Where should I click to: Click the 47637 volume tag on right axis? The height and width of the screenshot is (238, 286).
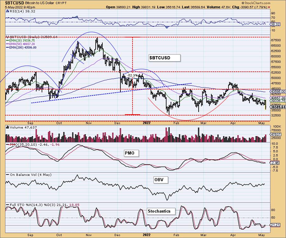(x=276, y=134)
